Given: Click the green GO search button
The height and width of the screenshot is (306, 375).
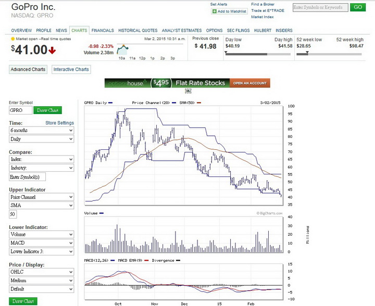Looking at the screenshot, I should pyautogui.click(x=357, y=7).
